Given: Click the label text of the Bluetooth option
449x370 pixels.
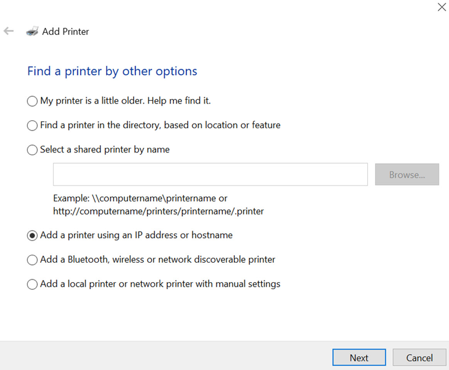Looking at the screenshot, I should [x=157, y=260].
